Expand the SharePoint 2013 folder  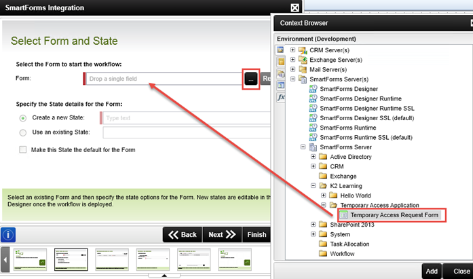(313, 225)
